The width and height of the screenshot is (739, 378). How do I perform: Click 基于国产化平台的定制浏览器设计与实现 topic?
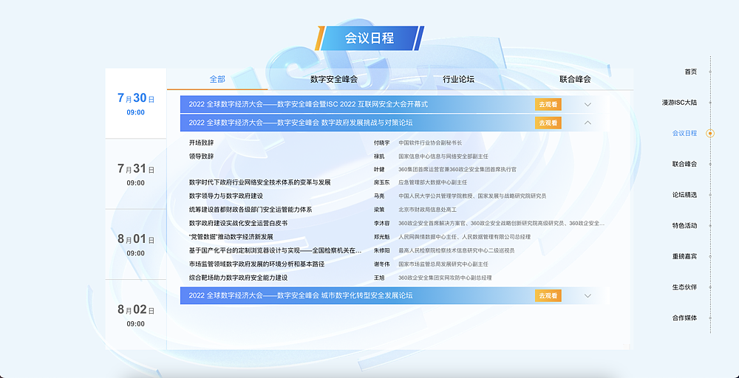pyautogui.click(x=275, y=250)
